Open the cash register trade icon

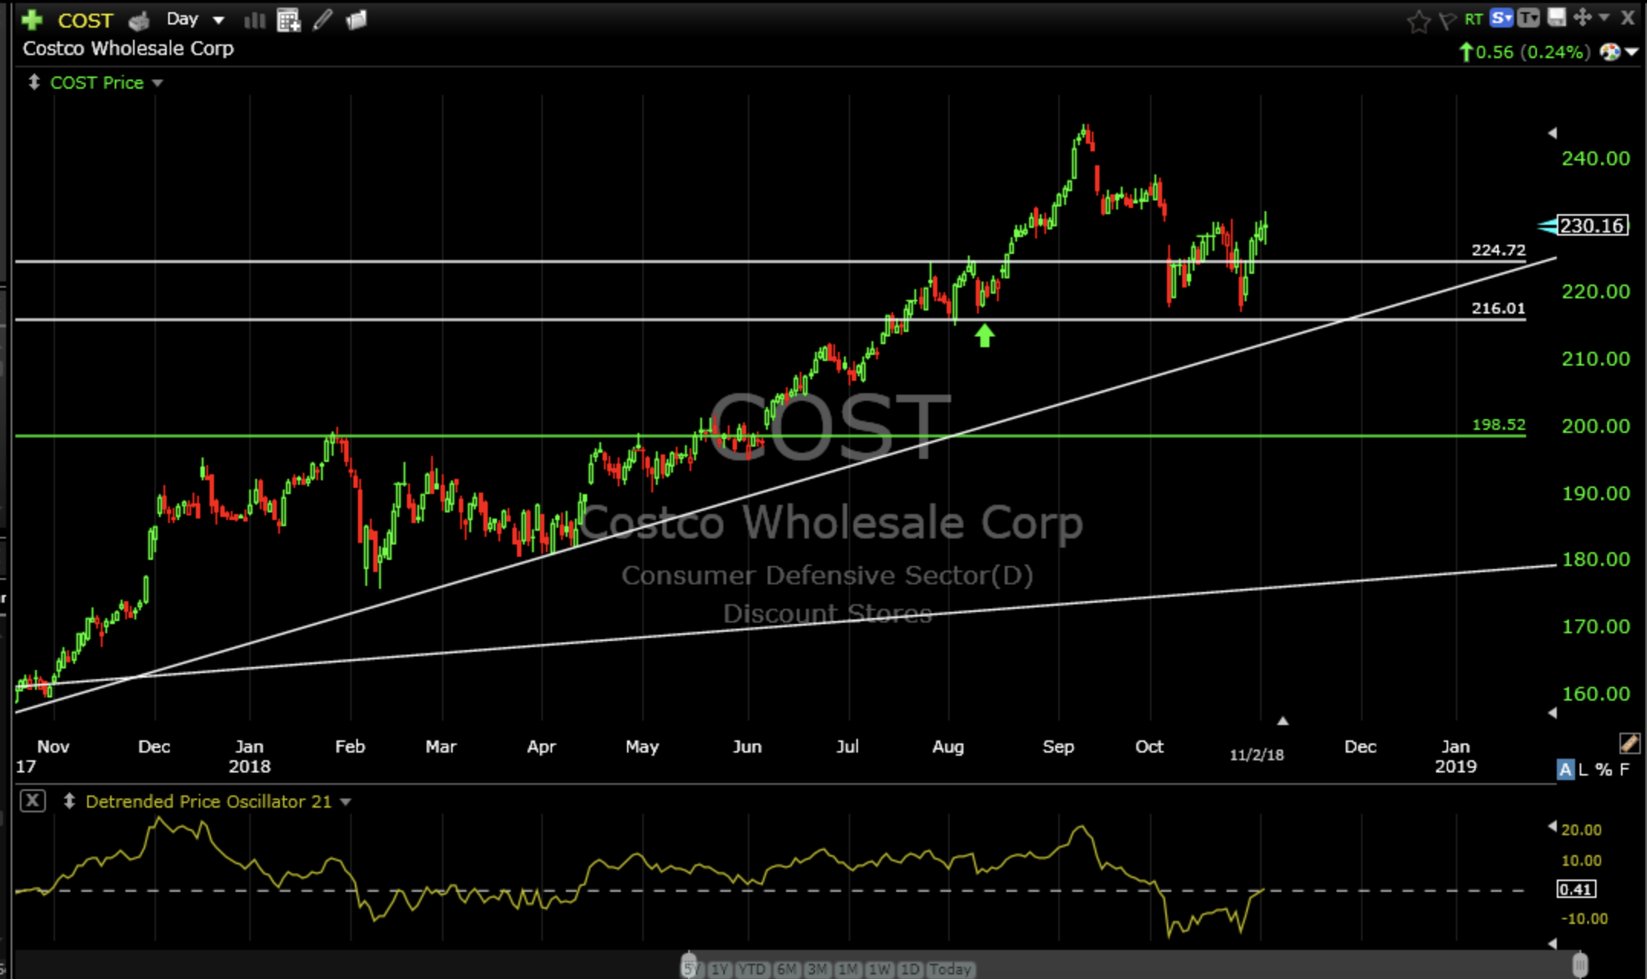pos(139,21)
